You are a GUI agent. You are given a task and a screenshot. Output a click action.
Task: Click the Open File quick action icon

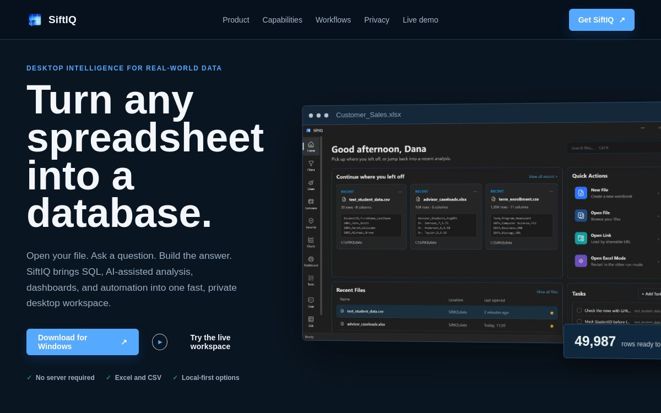581,215
